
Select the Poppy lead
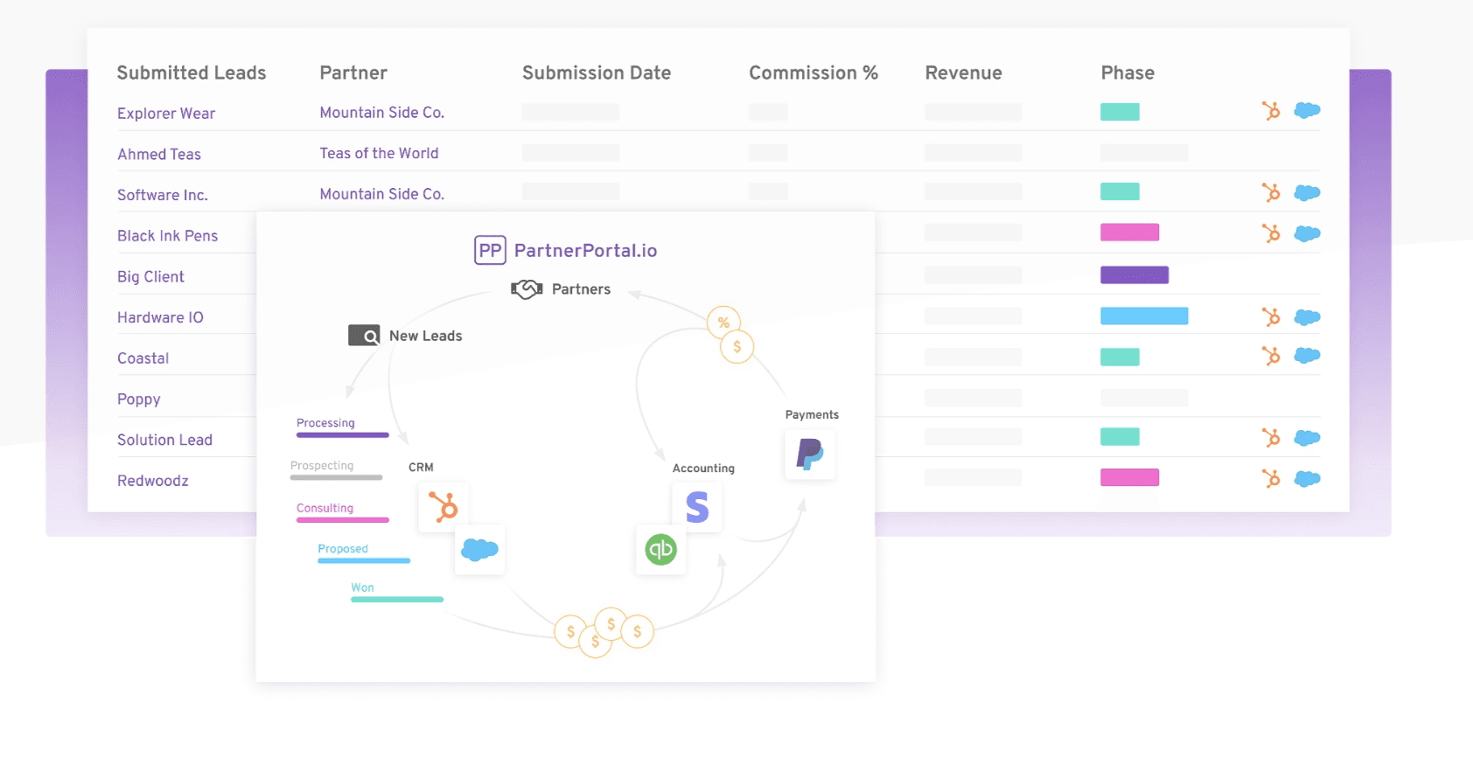pos(139,399)
